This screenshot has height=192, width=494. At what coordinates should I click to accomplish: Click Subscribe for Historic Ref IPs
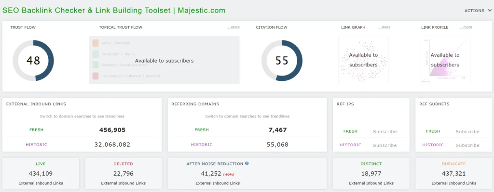tap(384, 145)
